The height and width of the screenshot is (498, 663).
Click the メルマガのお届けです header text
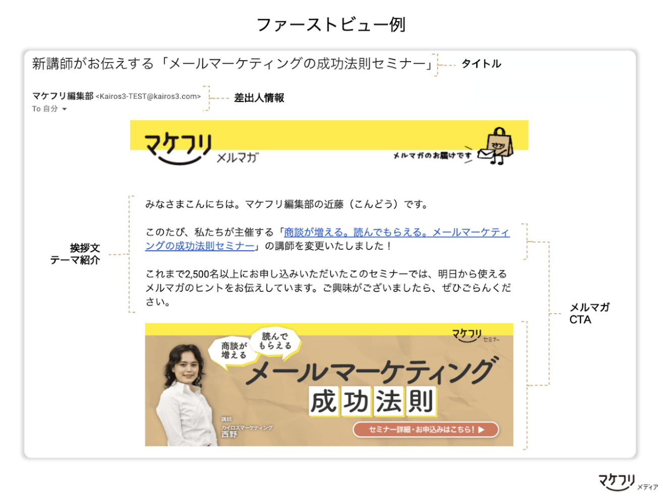tap(433, 156)
